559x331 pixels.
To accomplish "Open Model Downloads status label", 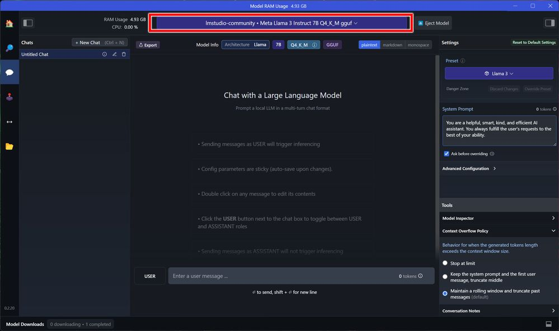I will pos(25,324).
